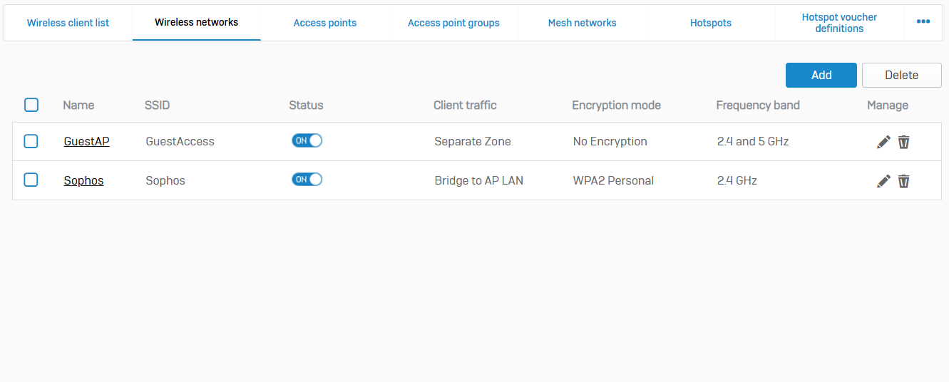Click the Delete button
This screenshot has width=949, height=382.
pyautogui.click(x=901, y=75)
